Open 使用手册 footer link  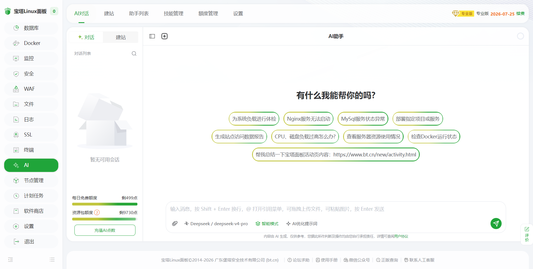[x=327, y=260]
